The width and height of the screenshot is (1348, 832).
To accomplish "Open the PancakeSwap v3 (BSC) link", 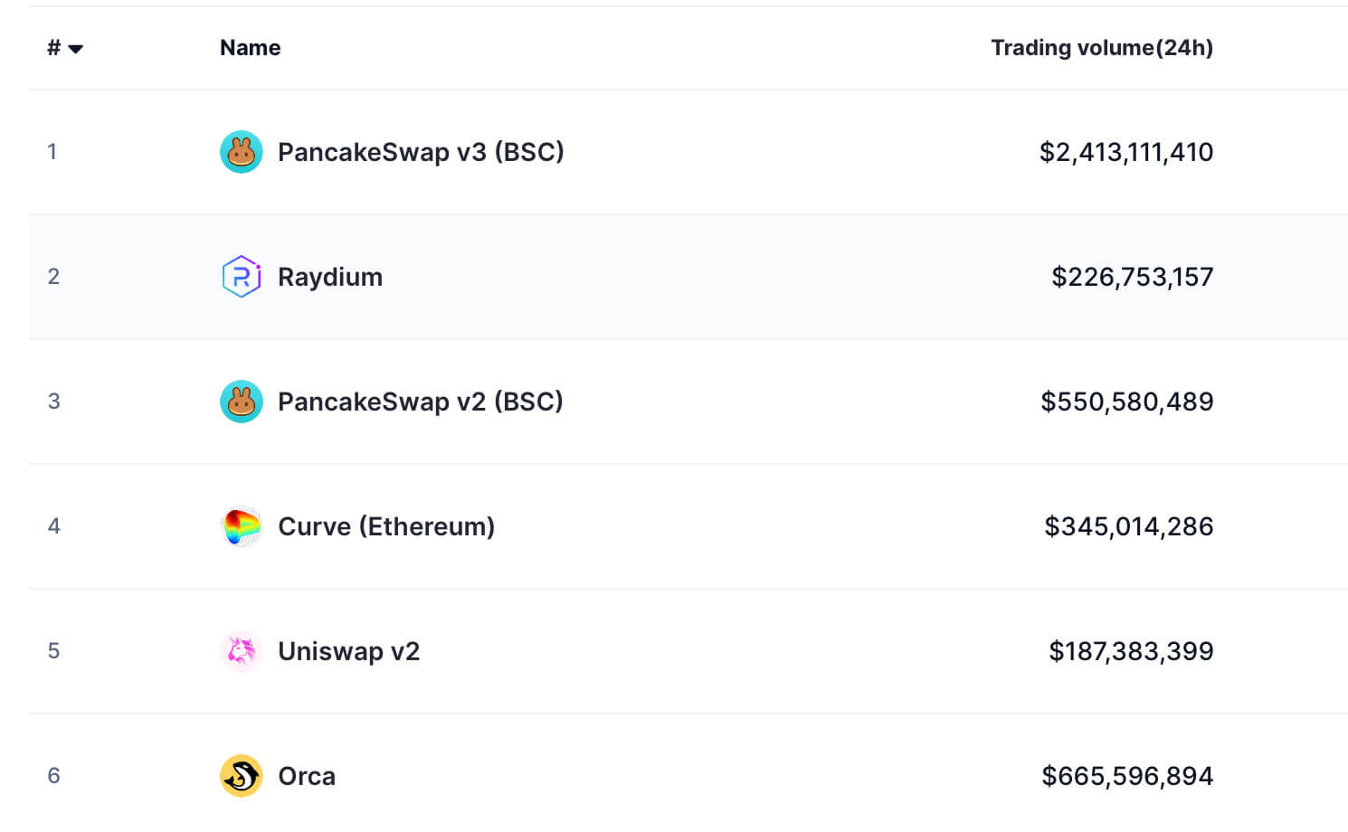I will (x=420, y=152).
